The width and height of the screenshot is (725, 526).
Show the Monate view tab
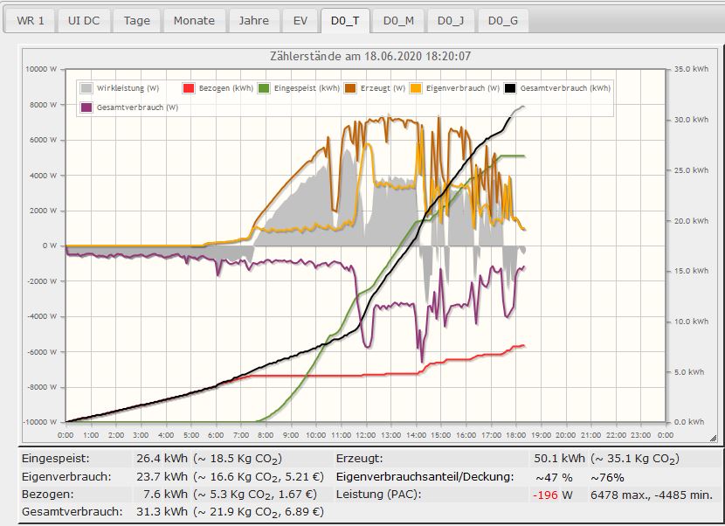194,21
